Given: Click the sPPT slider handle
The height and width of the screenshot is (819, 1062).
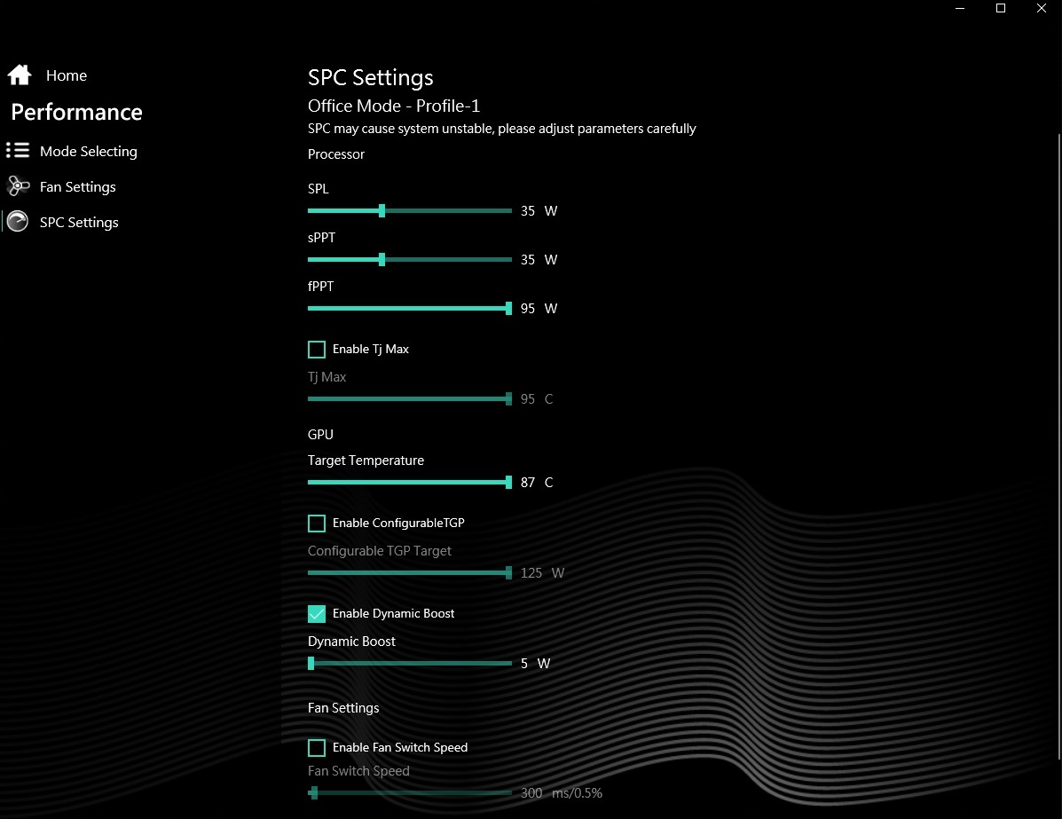Looking at the screenshot, I should 382,260.
